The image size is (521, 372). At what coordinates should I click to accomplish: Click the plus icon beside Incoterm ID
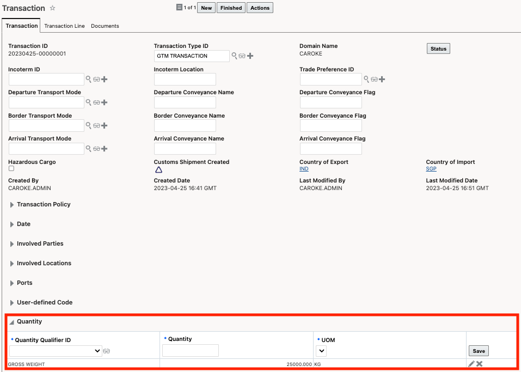point(105,79)
